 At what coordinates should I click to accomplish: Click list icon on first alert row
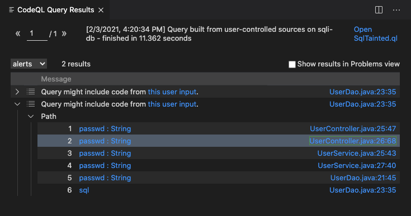coord(31,92)
